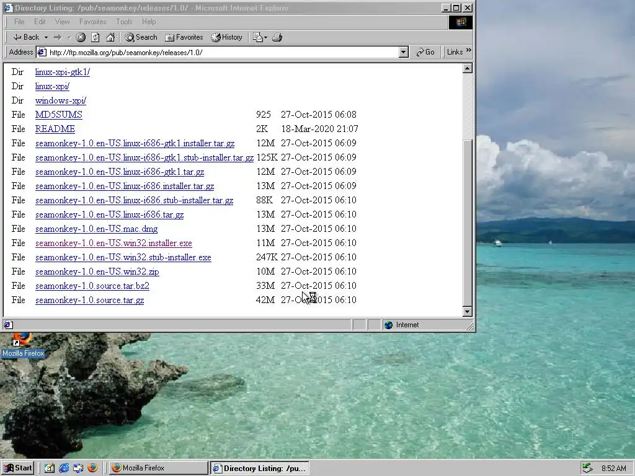Image resolution: width=635 pixels, height=476 pixels.
Task: Click the Mail toolbar icon
Action: (x=260, y=37)
